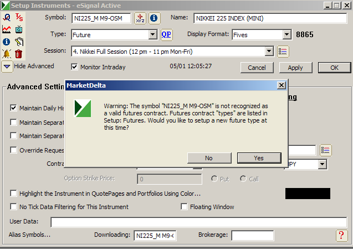Viewport: 353px width, 249px height.
Task: Click the Downloading symbol field
Action: pyautogui.click(x=155, y=236)
